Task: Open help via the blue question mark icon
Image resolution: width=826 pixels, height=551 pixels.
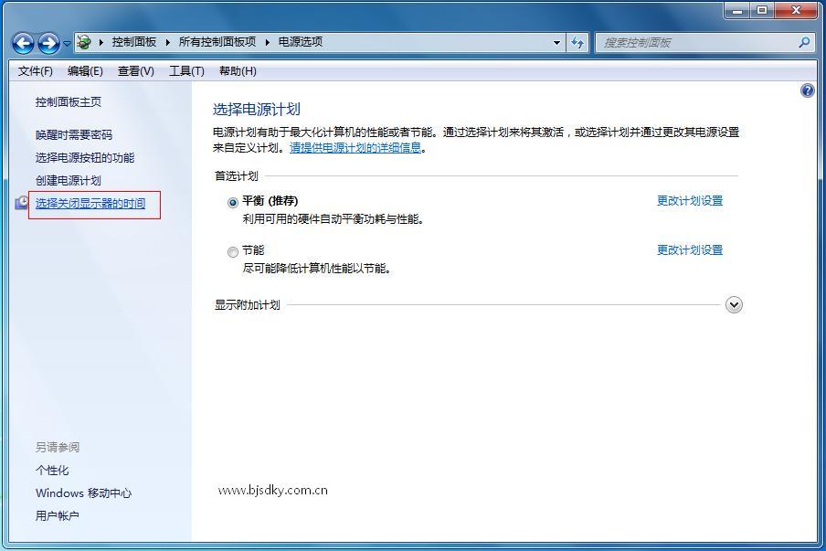Action: 806,90
